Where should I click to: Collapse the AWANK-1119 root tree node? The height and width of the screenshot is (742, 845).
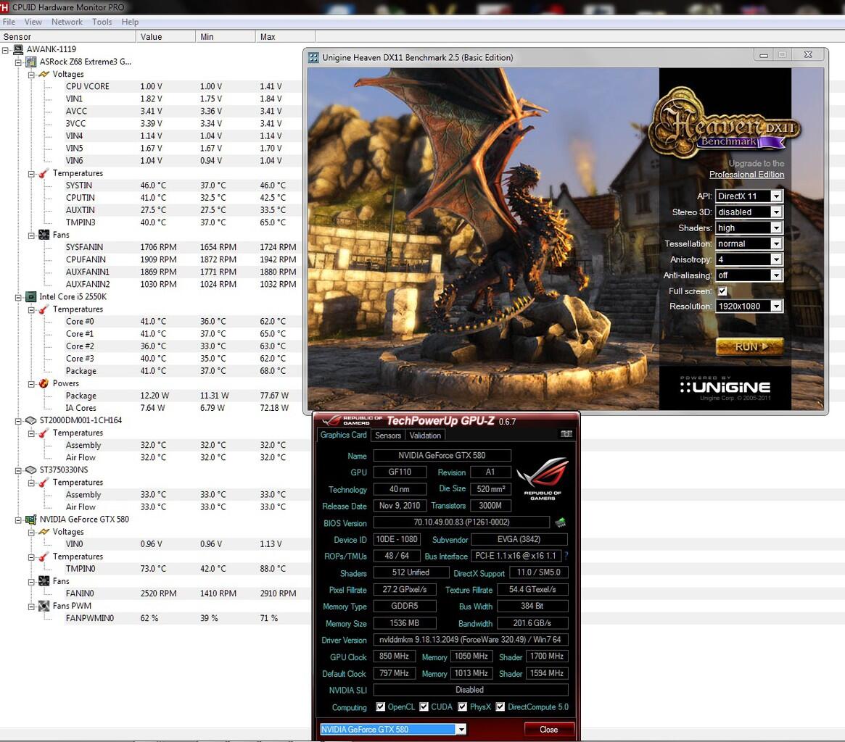click(5, 49)
